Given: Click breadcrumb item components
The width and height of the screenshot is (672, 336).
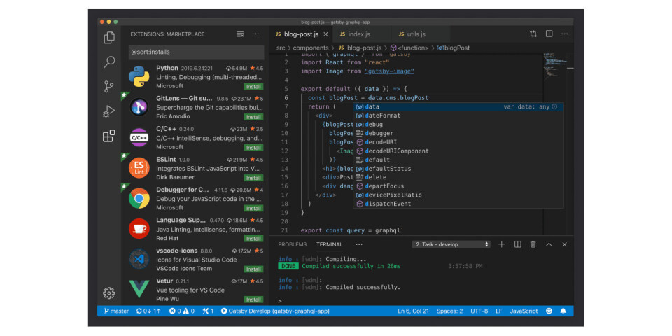Looking at the screenshot, I should point(311,48).
